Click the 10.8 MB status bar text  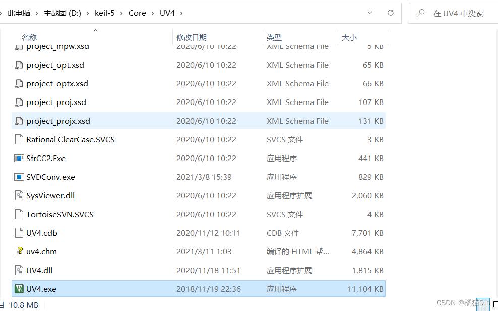pyautogui.click(x=23, y=305)
